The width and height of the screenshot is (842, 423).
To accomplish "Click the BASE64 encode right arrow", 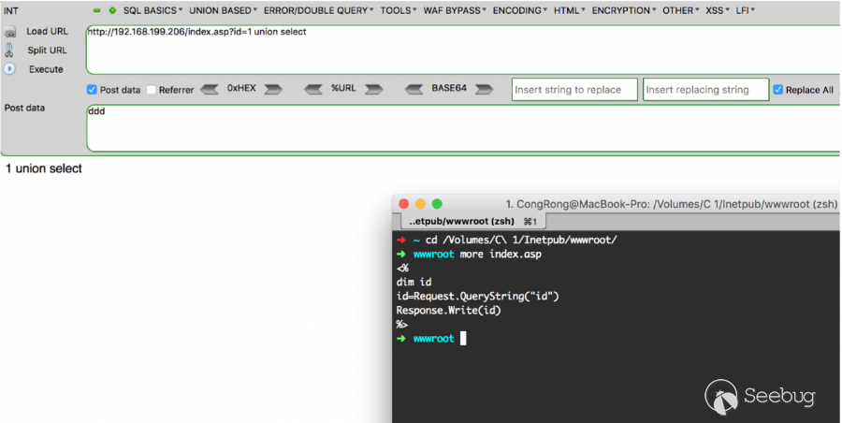I will point(483,90).
